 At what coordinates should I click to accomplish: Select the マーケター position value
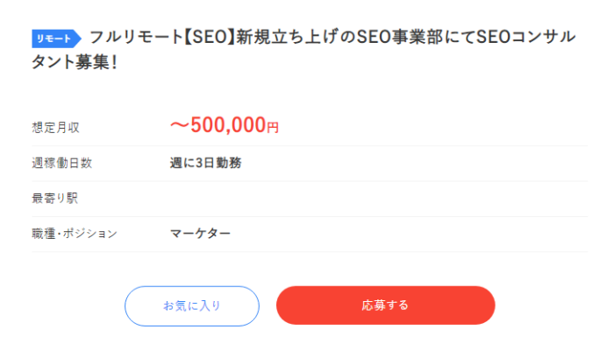[200, 234]
